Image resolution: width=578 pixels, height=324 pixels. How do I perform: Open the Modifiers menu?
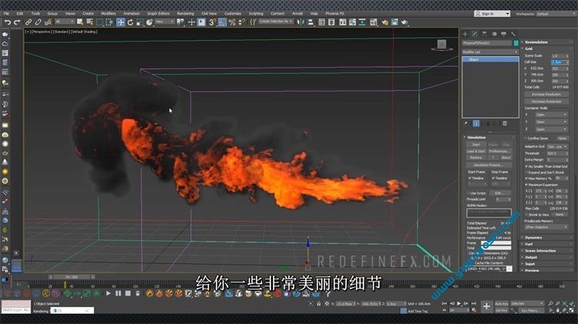(x=109, y=13)
